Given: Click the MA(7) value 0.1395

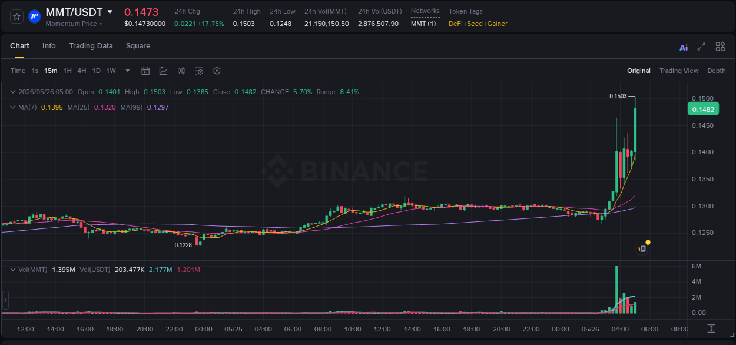Looking at the screenshot, I should [x=52, y=107].
